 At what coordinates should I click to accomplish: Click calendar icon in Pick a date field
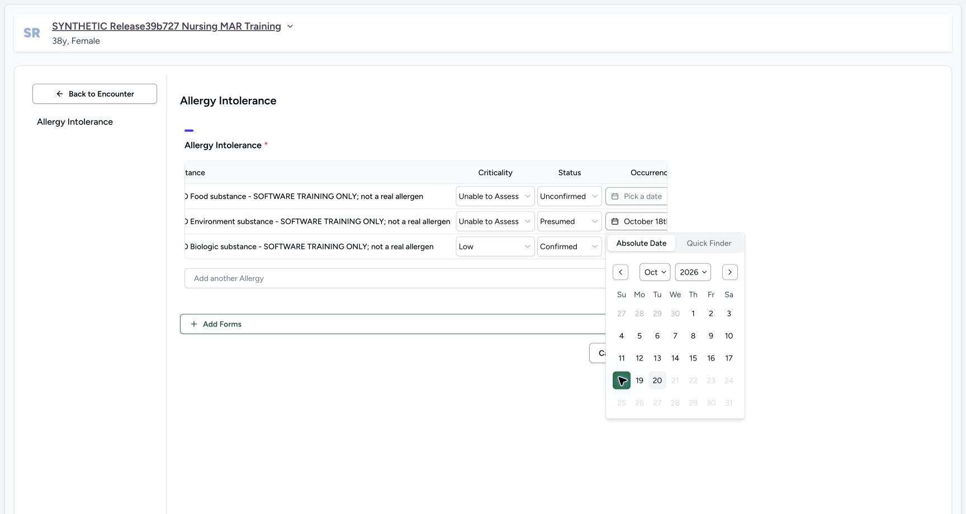615,196
